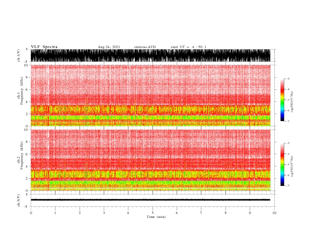Click the color scale bar beside the ch.2 spectrogram

[x=282, y=164]
